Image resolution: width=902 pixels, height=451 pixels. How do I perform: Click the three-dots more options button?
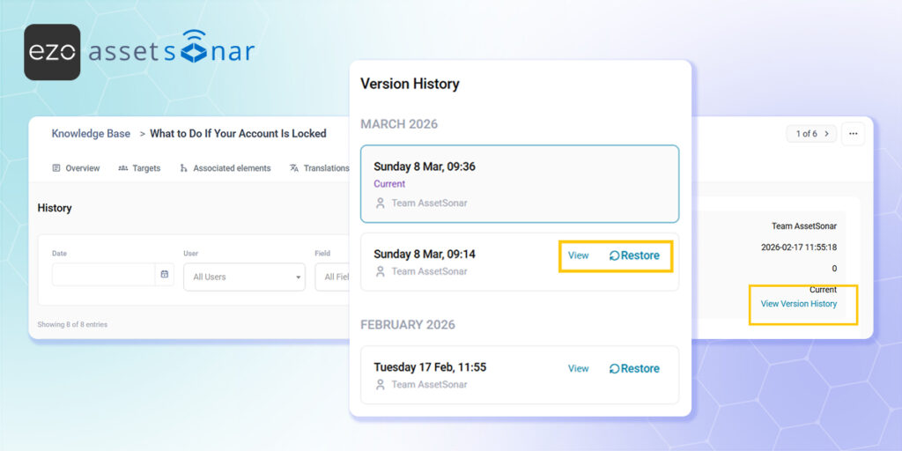coord(852,134)
